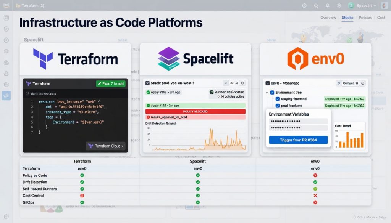Open the Spacelift account menu

(x=362, y=5)
